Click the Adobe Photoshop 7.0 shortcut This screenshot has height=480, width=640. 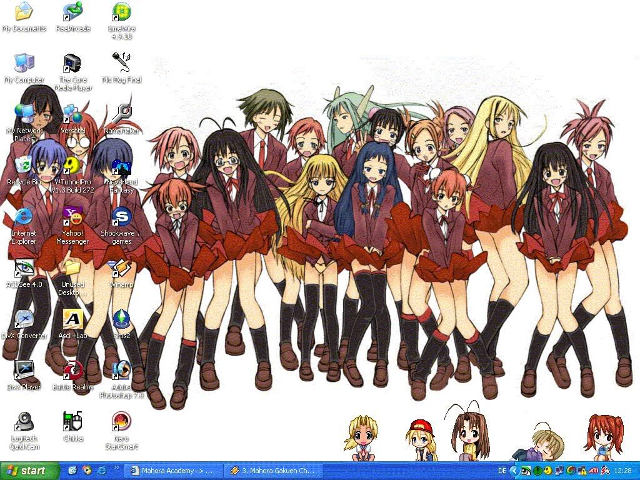coord(121,371)
